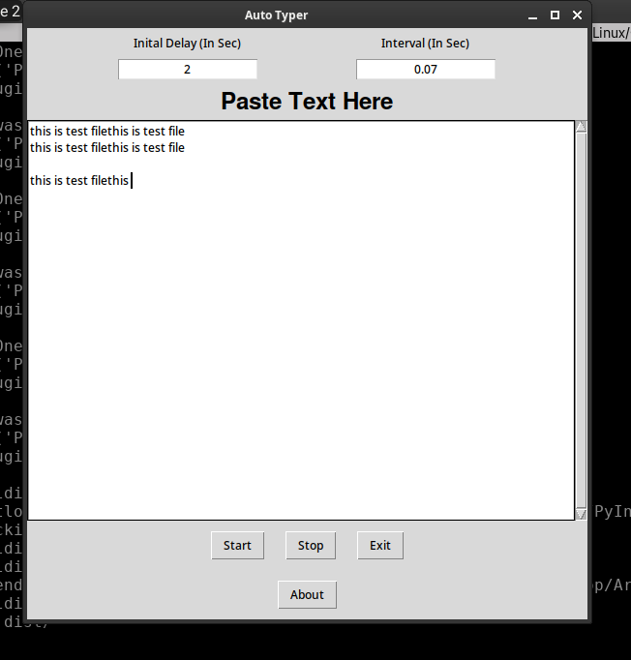Image resolution: width=631 pixels, height=660 pixels.
Task: Click the last line 'this is test filethis'
Action: point(79,181)
